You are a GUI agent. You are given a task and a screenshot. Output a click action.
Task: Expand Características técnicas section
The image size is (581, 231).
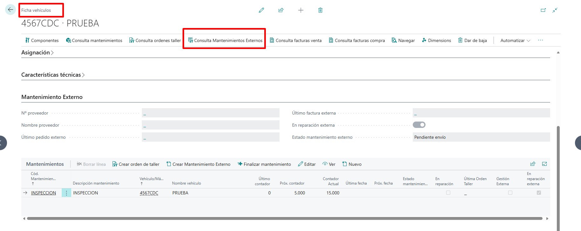click(x=53, y=75)
